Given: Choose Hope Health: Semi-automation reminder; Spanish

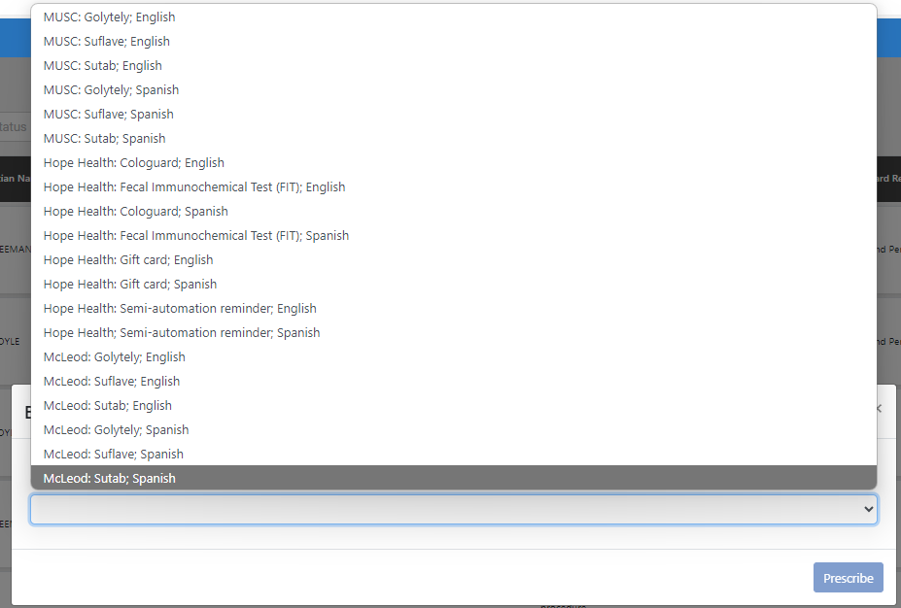Looking at the screenshot, I should click(x=453, y=333).
